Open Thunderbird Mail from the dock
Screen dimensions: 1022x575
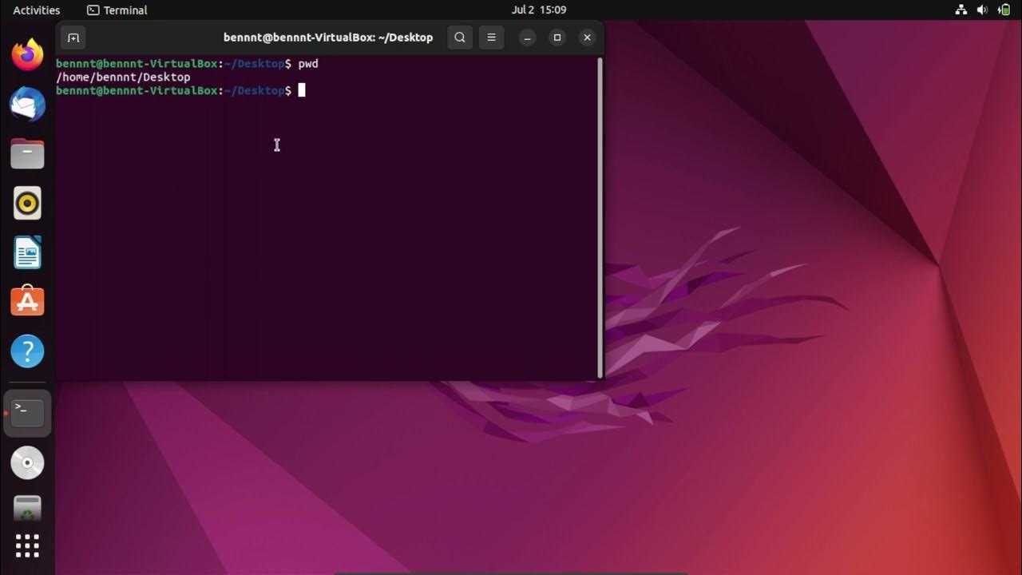pyautogui.click(x=27, y=105)
